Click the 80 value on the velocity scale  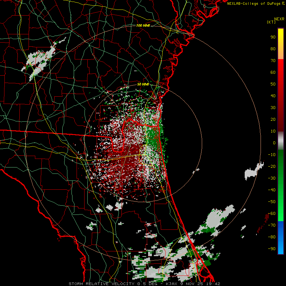pyautogui.click(x=273, y=49)
